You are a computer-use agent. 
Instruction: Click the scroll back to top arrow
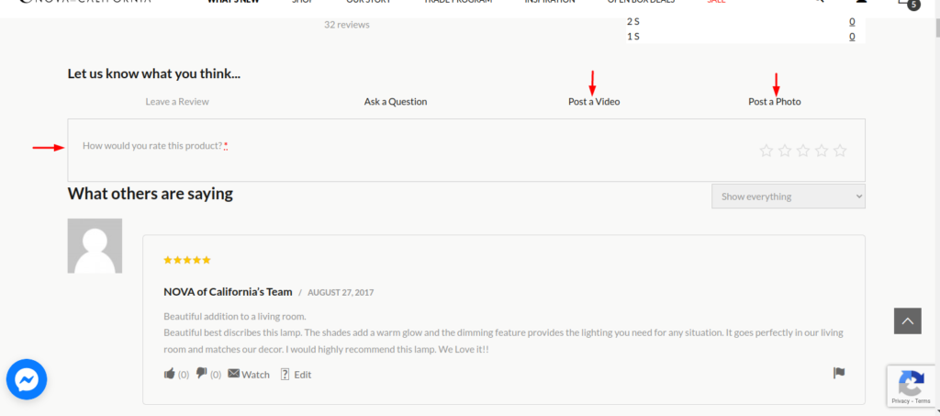pos(907,320)
